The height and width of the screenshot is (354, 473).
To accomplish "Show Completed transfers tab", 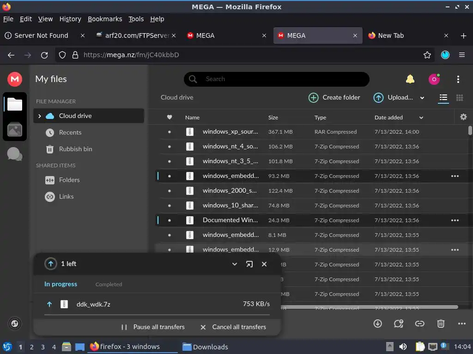I will 109,284.
